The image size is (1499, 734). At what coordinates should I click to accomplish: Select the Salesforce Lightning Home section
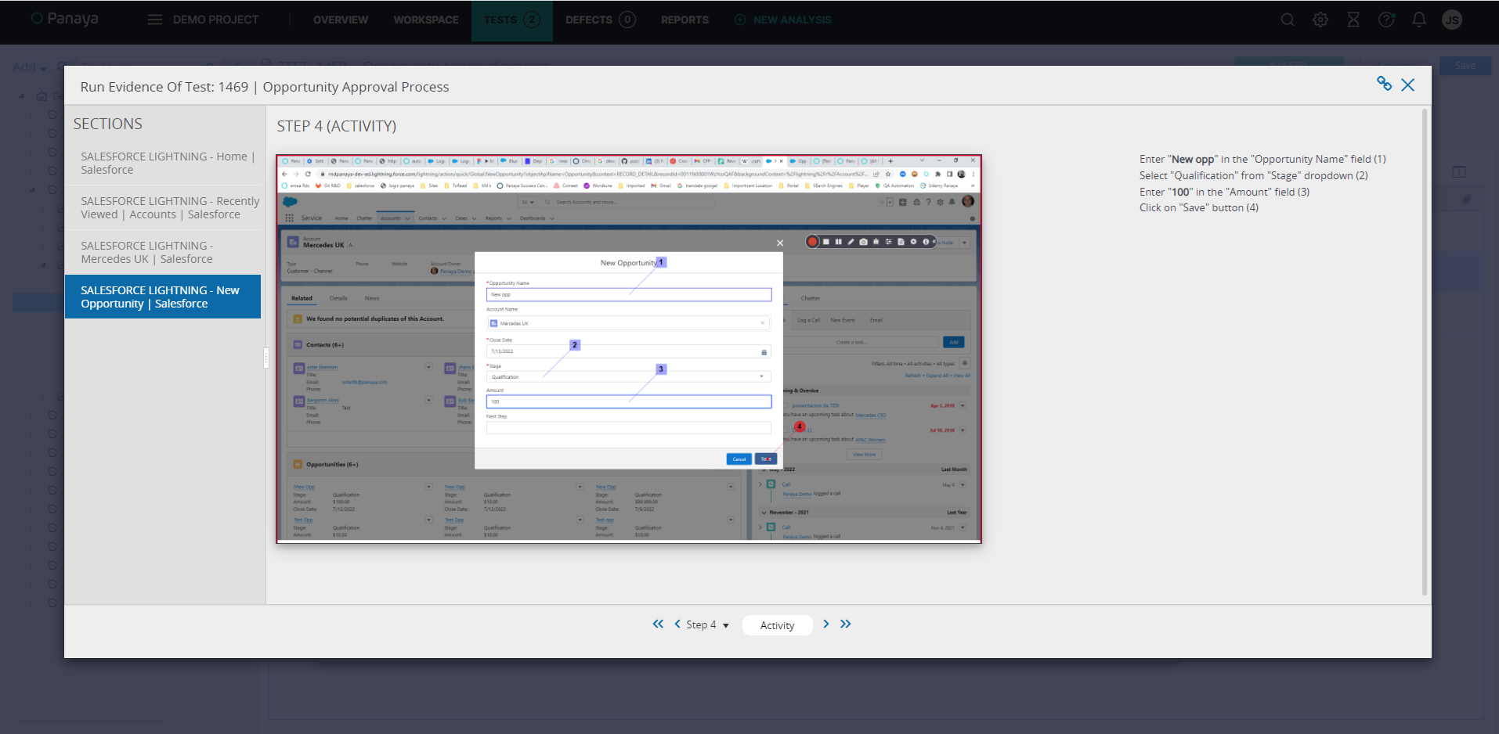pos(163,163)
